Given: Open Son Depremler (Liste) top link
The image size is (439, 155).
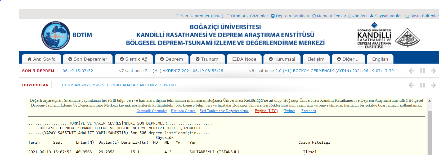Looking at the screenshot, I should [x=200, y=16].
